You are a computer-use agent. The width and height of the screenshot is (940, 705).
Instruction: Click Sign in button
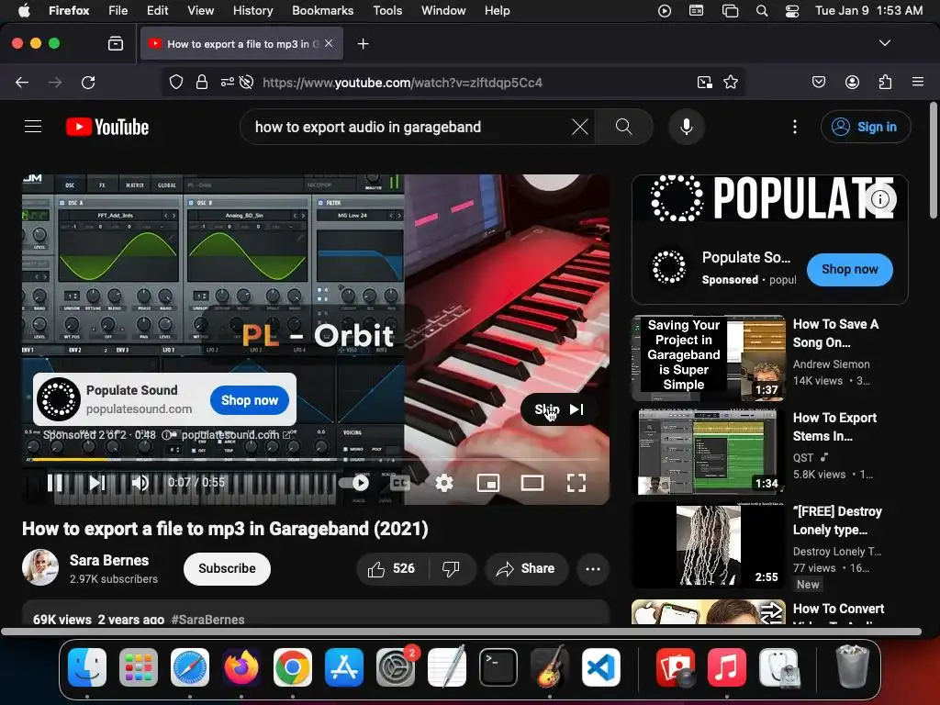(866, 127)
